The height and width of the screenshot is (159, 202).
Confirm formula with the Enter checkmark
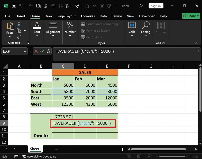pos(42,51)
